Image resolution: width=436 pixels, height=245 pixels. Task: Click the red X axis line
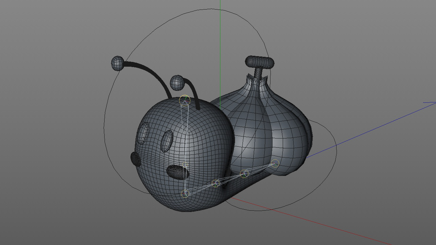point(324,225)
